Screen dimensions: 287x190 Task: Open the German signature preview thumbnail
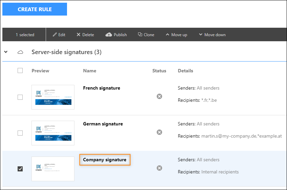53,133
